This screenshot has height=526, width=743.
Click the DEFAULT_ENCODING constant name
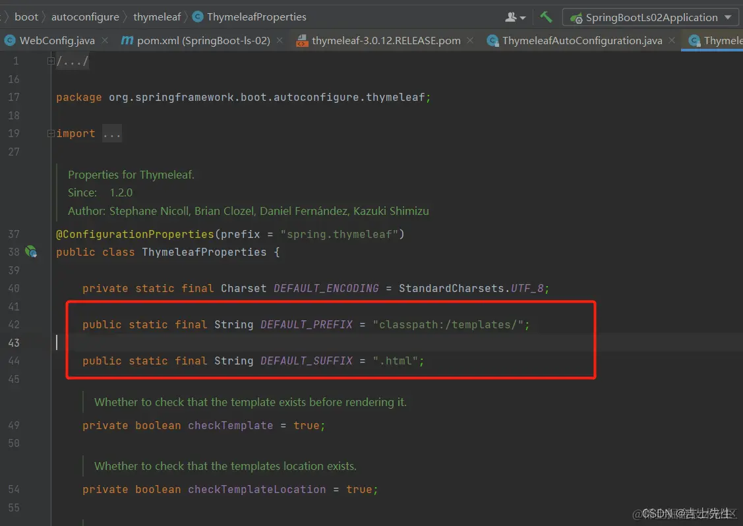tap(326, 288)
